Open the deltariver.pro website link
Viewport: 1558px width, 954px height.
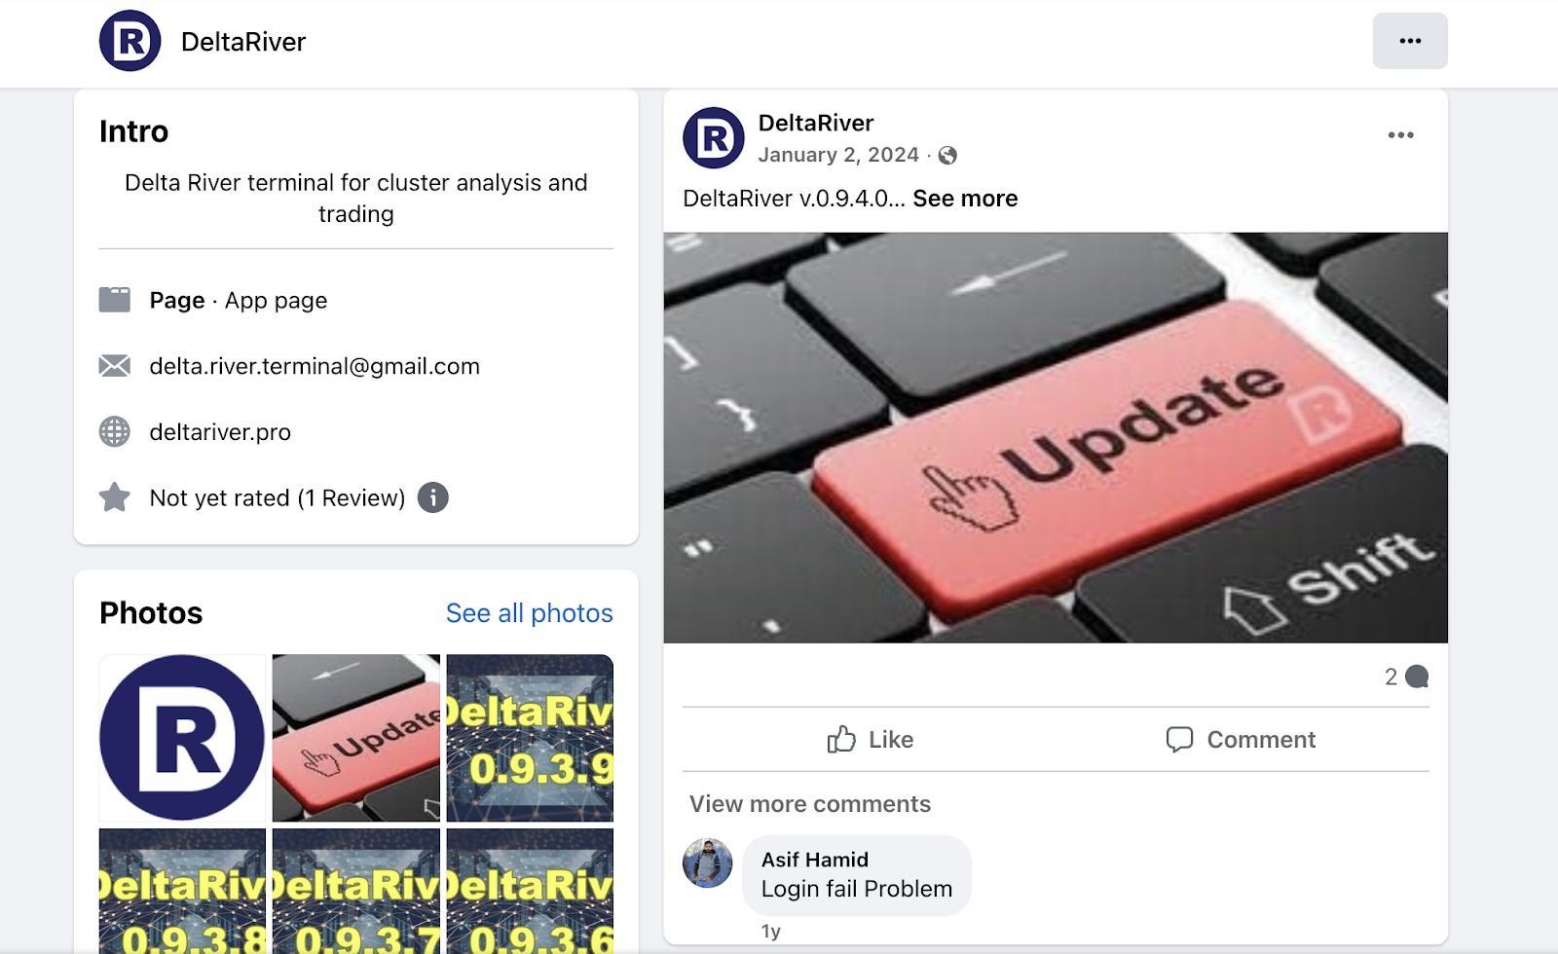220,432
